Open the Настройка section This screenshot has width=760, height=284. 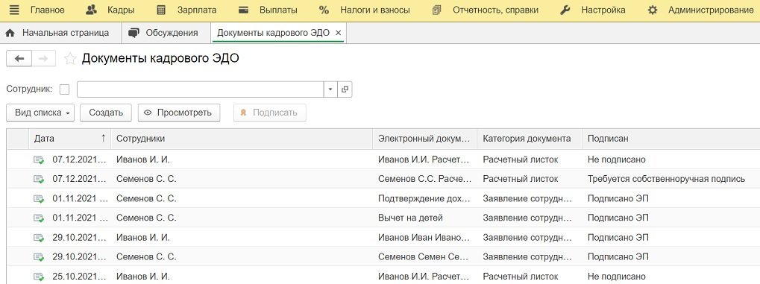[x=592, y=10]
